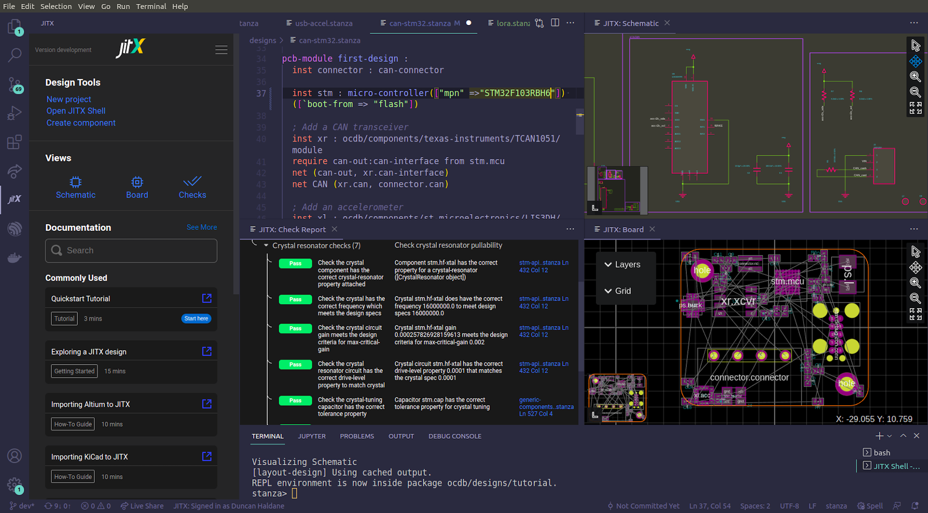Open the Checks view

pos(192,188)
